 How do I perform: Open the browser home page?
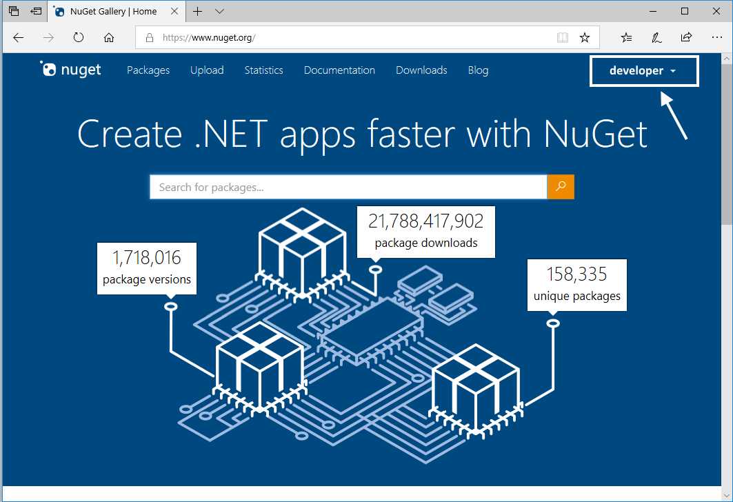(x=109, y=38)
